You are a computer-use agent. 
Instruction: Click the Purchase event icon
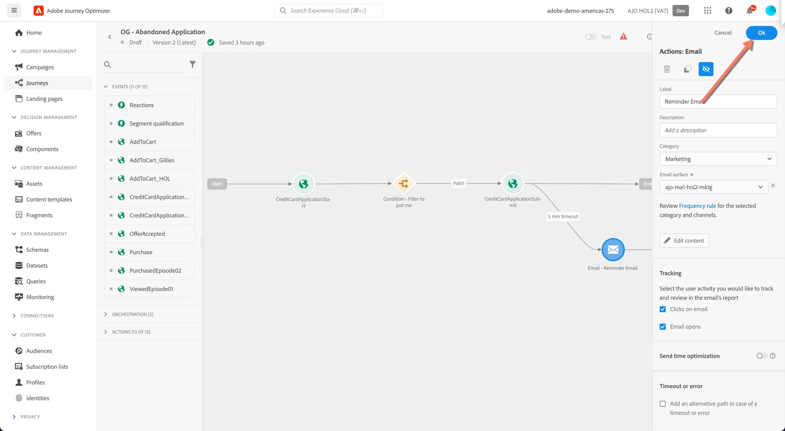tap(121, 252)
